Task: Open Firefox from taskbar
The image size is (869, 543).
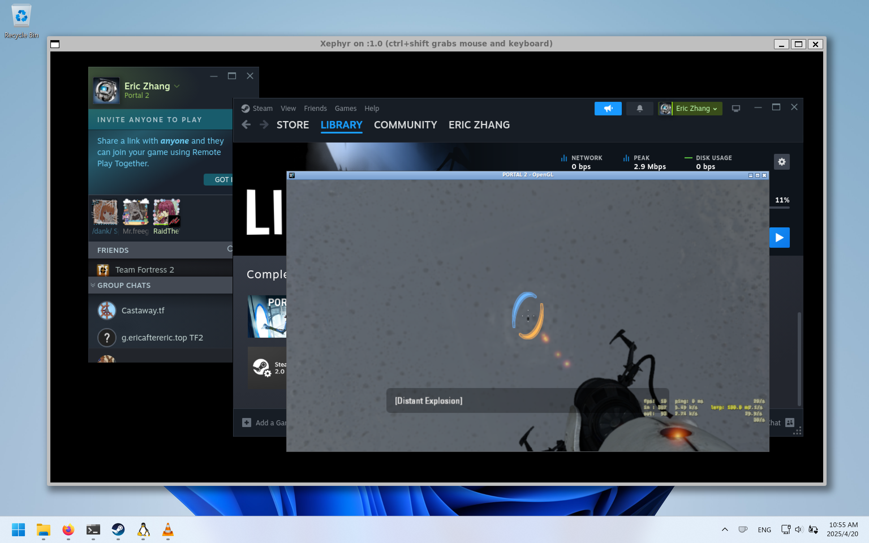Action: click(68, 530)
